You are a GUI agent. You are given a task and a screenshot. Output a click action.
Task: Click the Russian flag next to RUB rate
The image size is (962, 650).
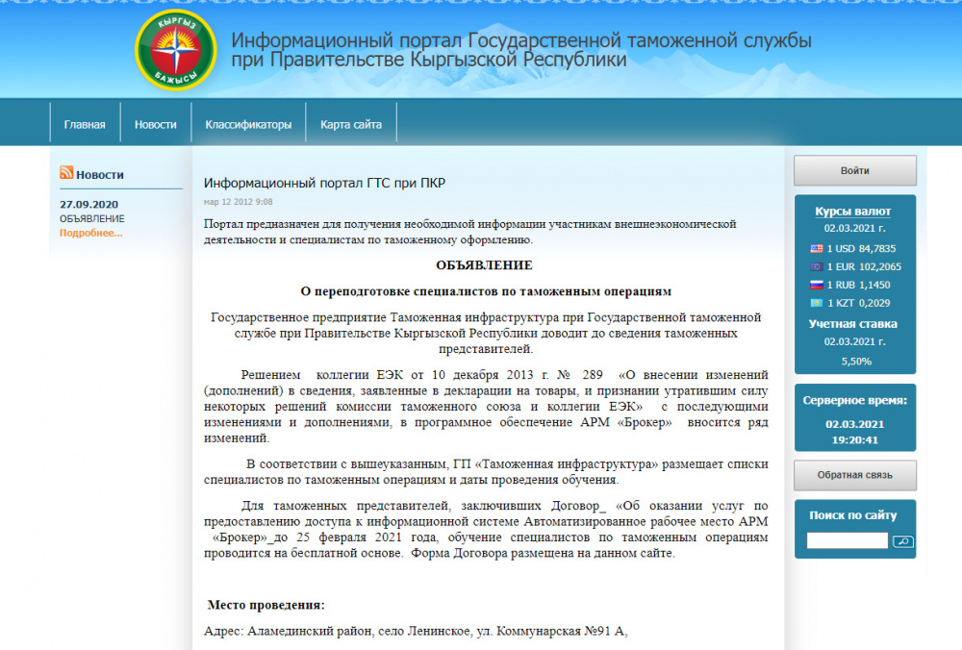(817, 285)
